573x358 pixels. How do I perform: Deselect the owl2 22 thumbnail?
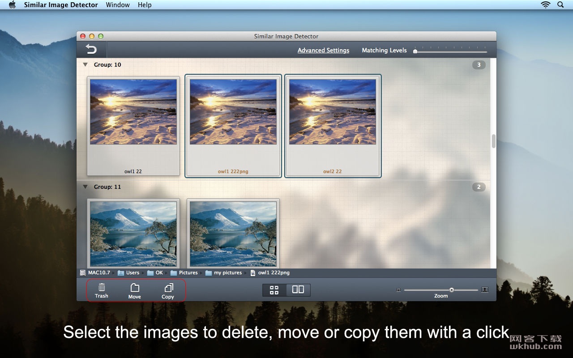(x=333, y=126)
